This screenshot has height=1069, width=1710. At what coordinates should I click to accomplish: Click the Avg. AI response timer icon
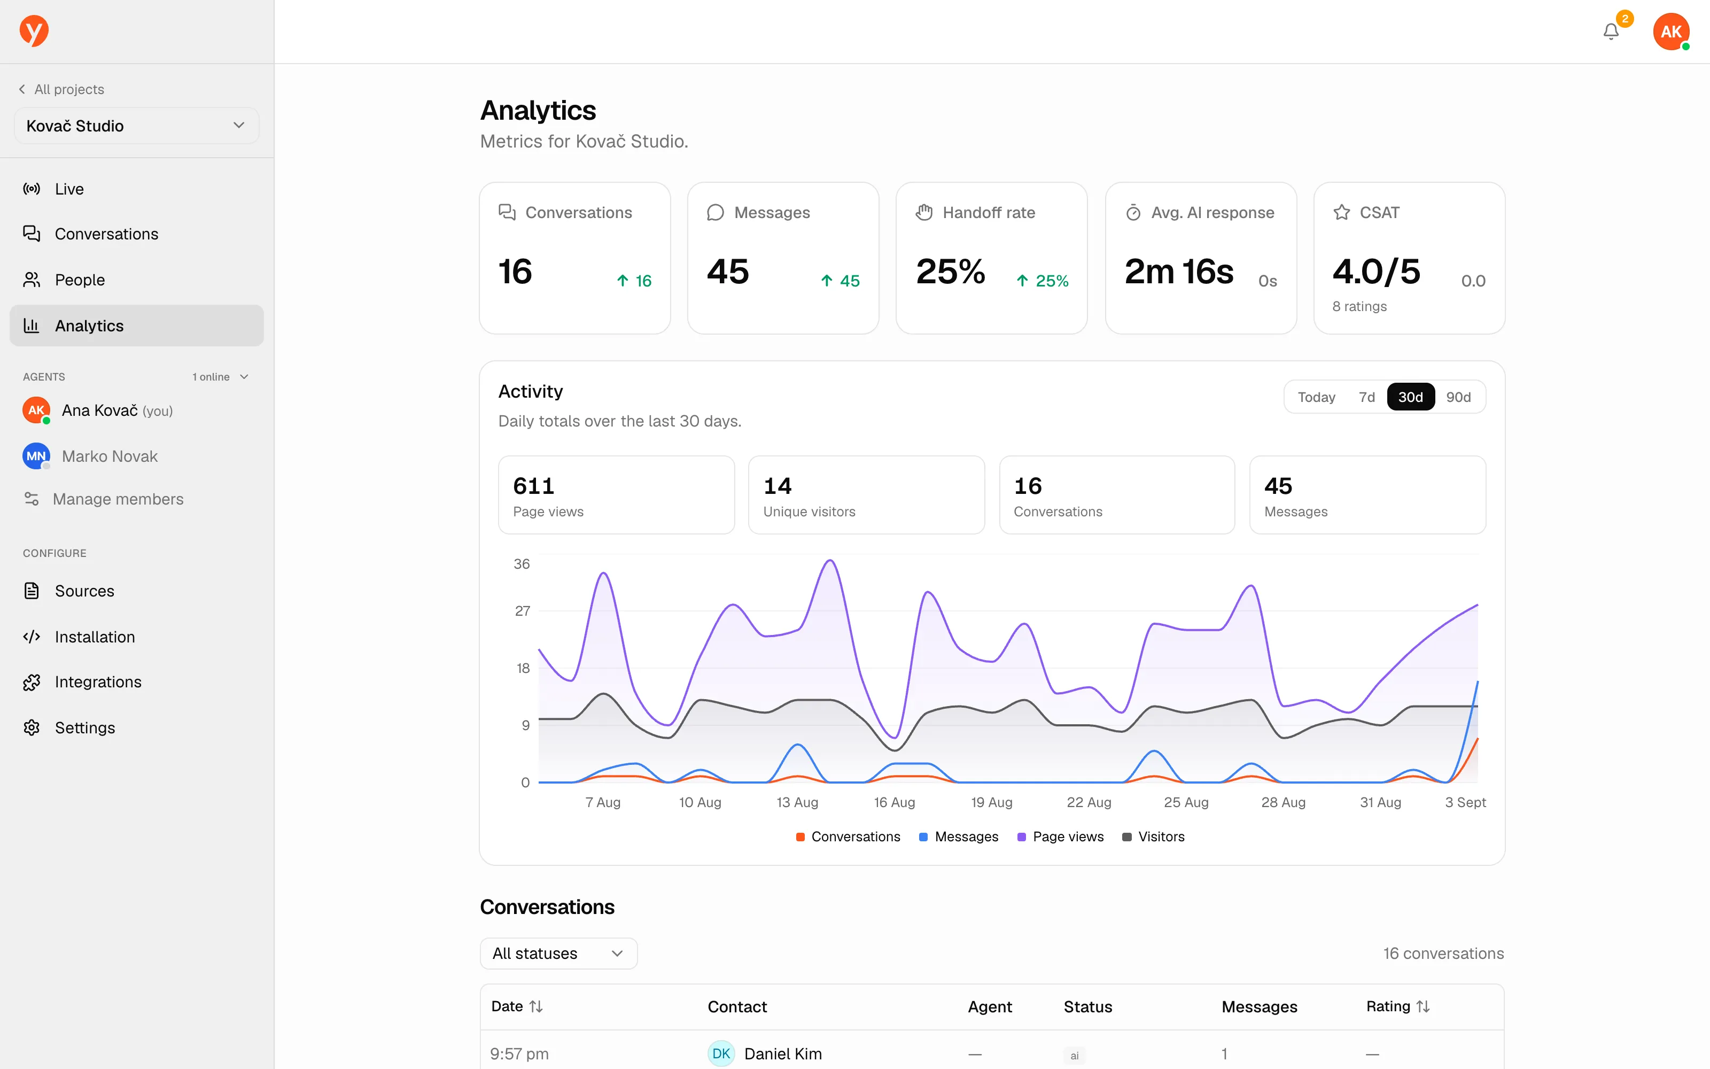click(x=1133, y=212)
